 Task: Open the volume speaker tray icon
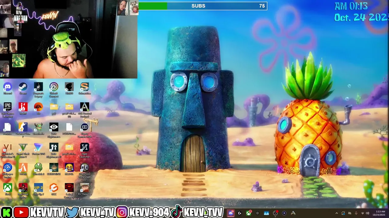(367, 213)
